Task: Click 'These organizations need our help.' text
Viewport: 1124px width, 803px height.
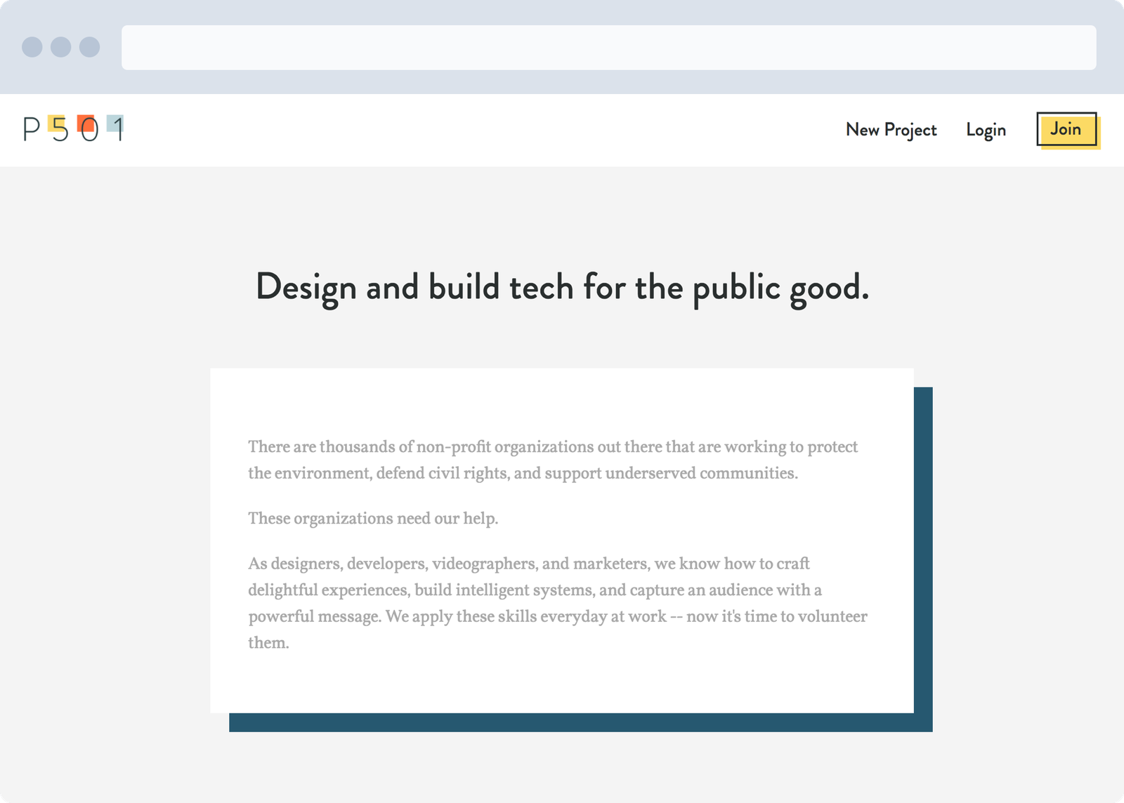Action: pyautogui.click(x=373, y=519)
